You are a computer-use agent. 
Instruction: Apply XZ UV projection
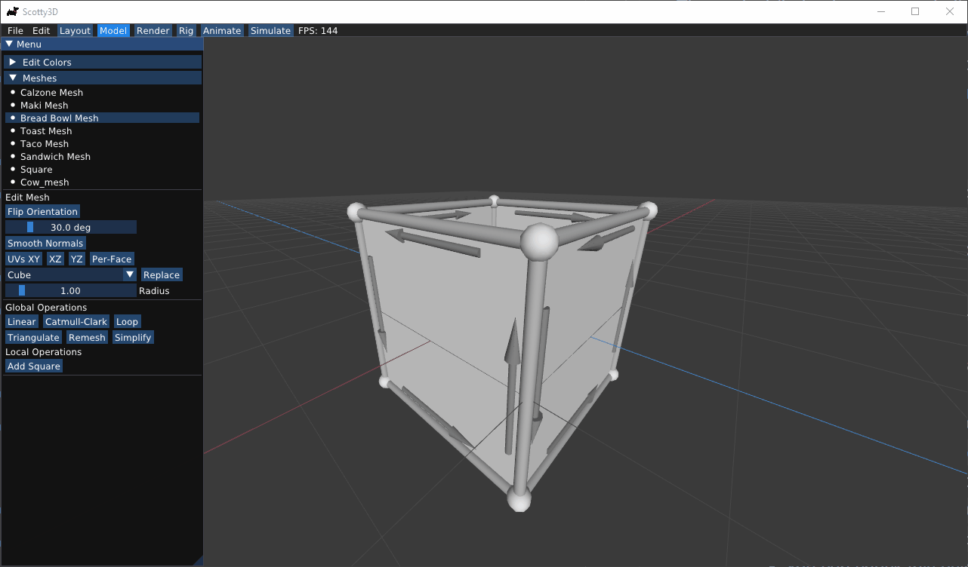(x=55, y=259)
